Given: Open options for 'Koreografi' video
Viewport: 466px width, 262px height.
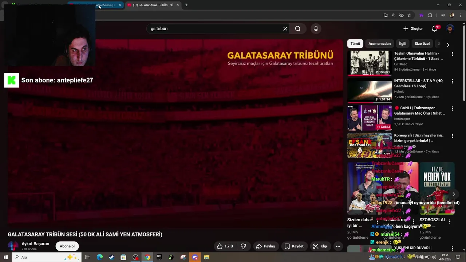Looking at the screenshot, I should pyautogui.click(x=453, y=136).
